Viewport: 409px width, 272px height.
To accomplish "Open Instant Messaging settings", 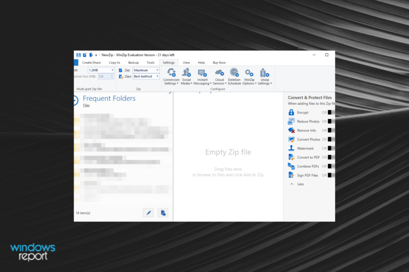I will [x=202, y=77].
